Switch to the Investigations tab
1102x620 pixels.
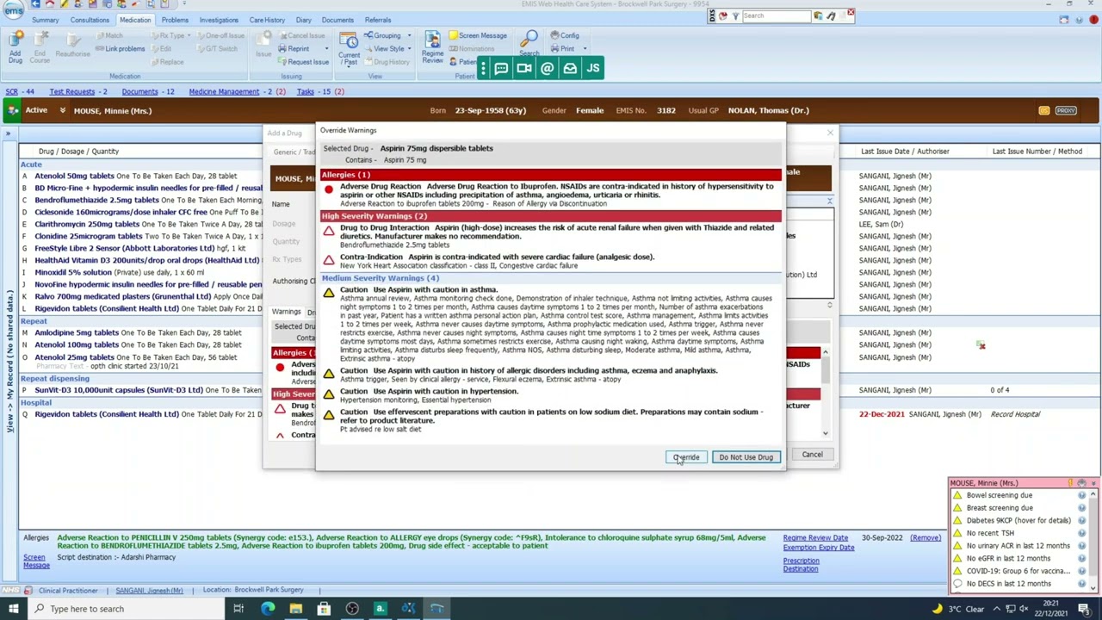coord(219,20)
